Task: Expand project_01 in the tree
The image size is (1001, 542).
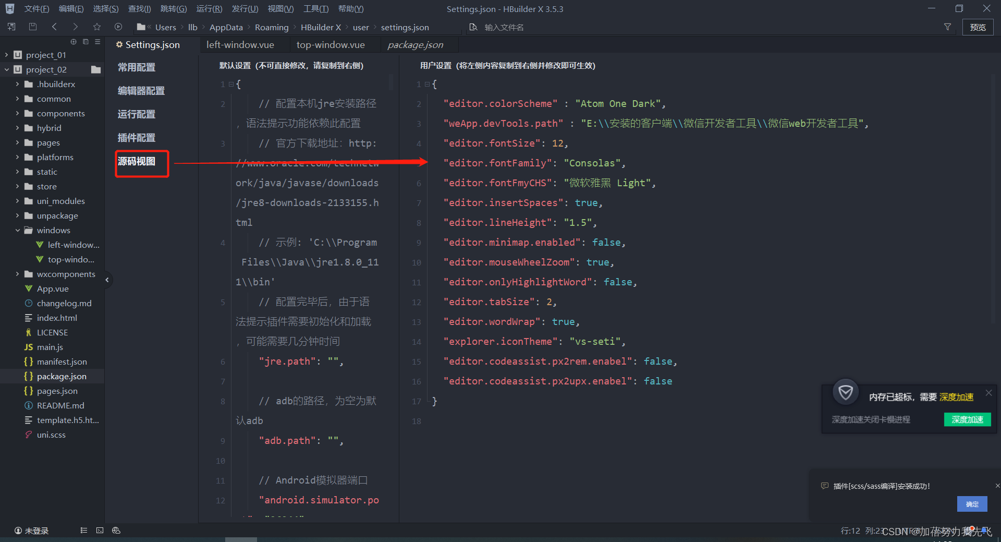Action: [6, 55]
